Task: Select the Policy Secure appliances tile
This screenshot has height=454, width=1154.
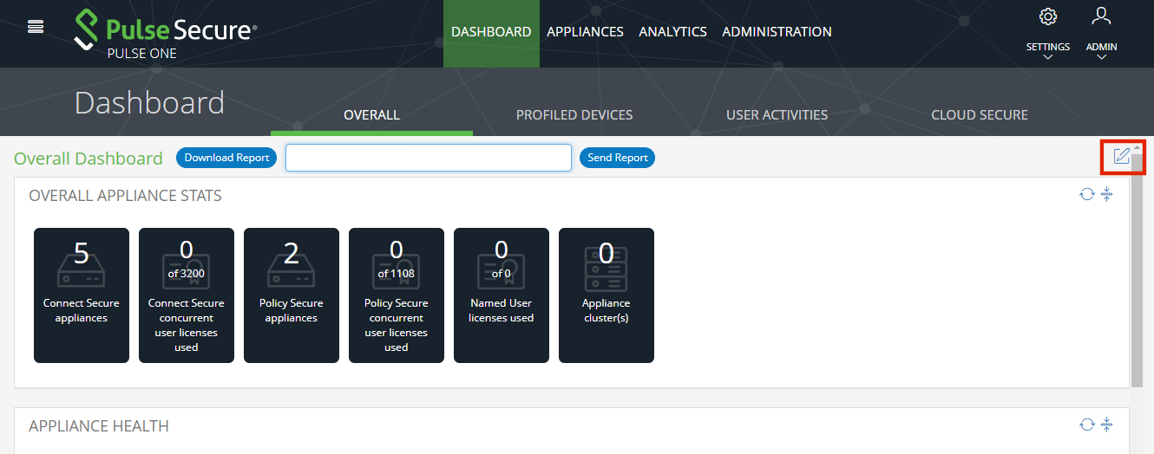Action: (x=292, y=295)
